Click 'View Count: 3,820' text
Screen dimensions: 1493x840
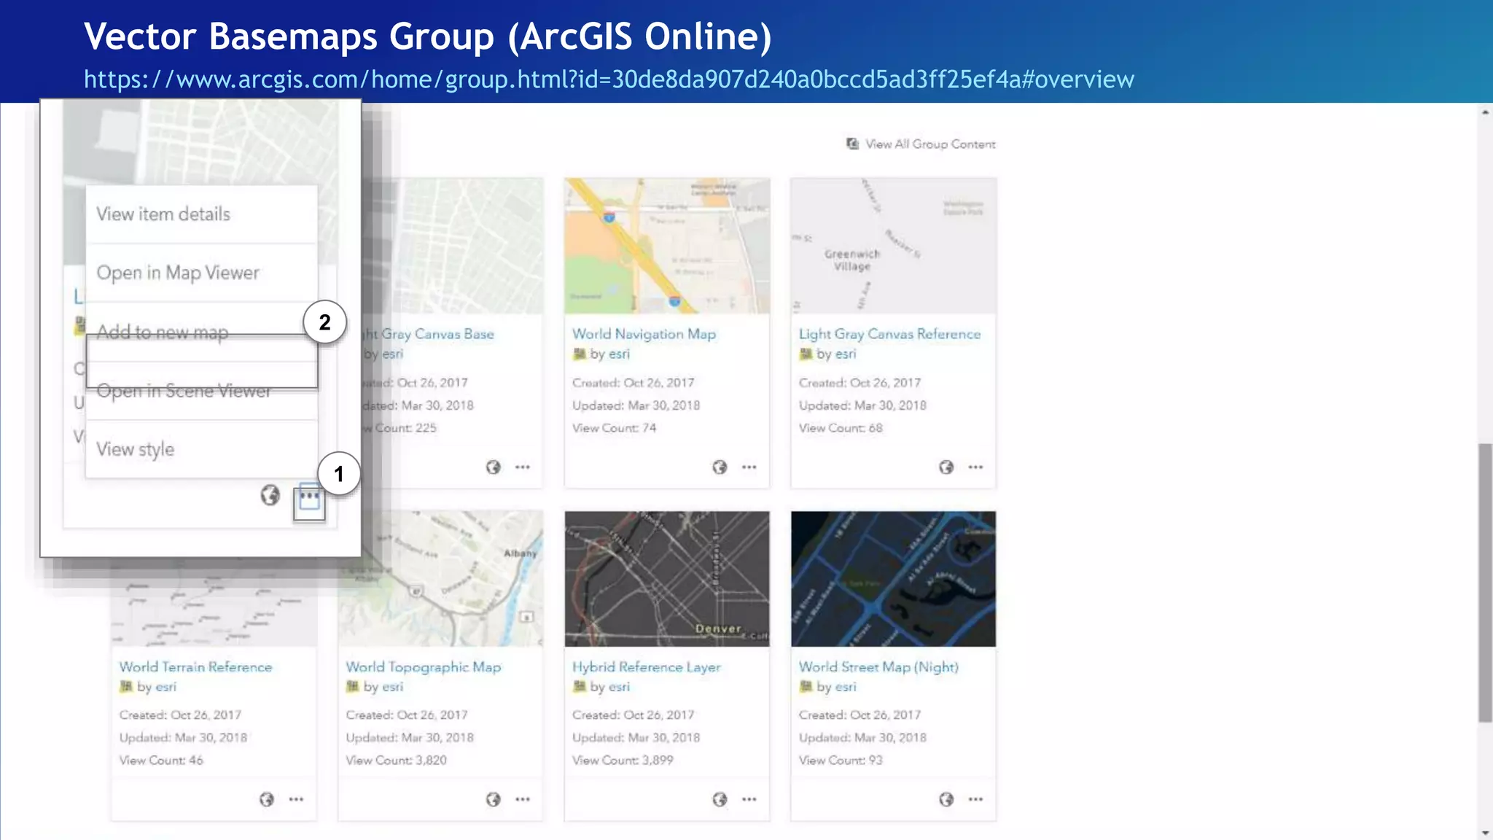[x=396, y=760]
